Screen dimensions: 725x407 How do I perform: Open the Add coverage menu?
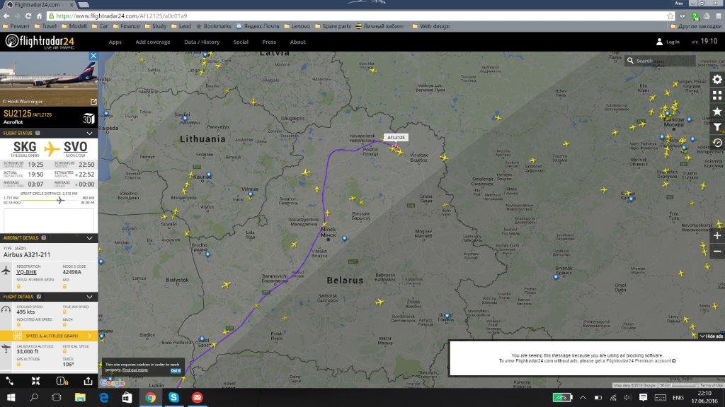[153, 42]
